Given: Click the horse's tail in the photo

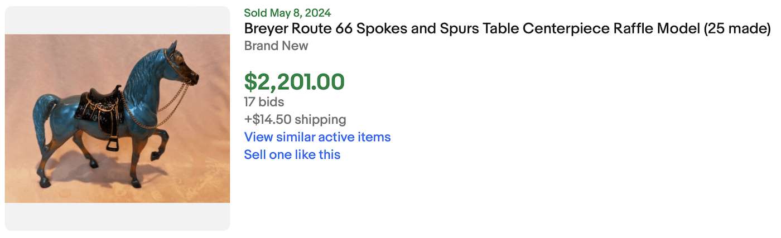Looking at the screenshot, I should (46, 120).
